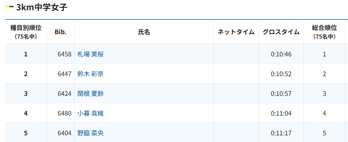Click the 種目別順位 column header
This screenshot has width=348, height=142.
[26, 32]
